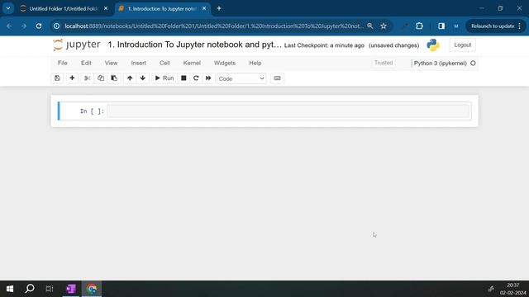
Task: Open the browser profile avatar
Action: 456,26
